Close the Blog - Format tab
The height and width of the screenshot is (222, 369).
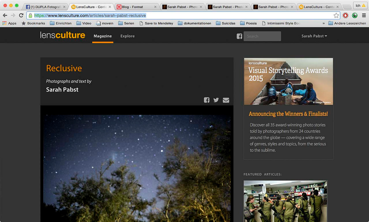tap(155, 7)
